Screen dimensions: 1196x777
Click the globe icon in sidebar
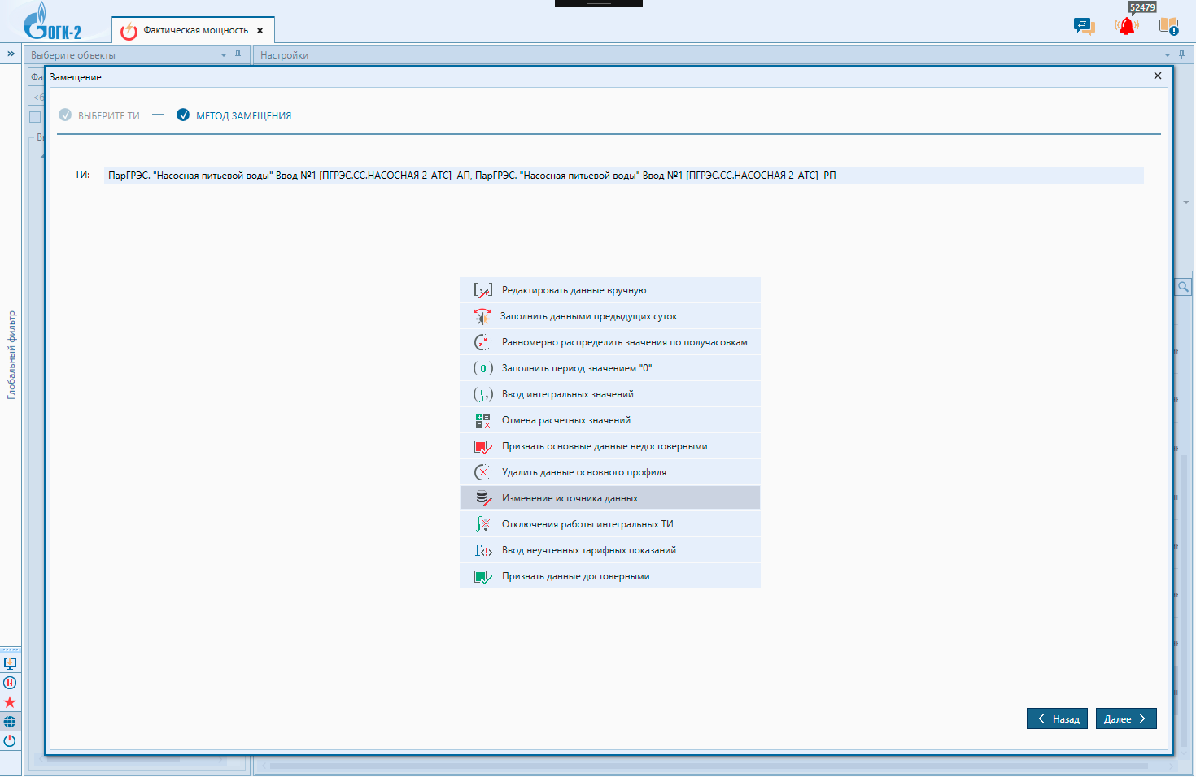point(10,722)
